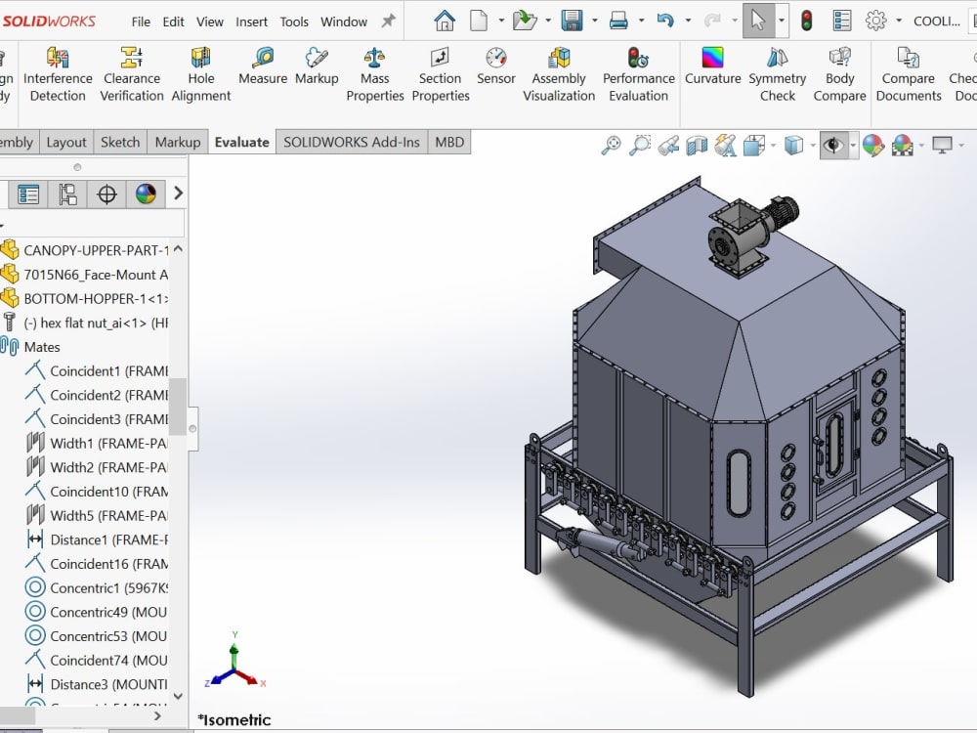Expand more FeatureManager tabs chevron
Screen dimensions: 977x733
(x=178, y=194)
